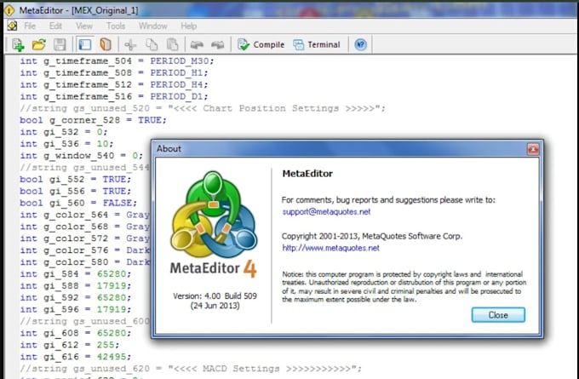Click the MetaEditor 4 logo image

click(x=214, y=224)
